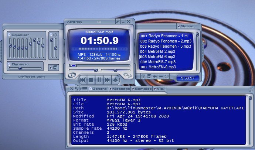Close the XMPlay main window
Screen dimensions: 255x150
pyautogui.click(x=129, y=21)
